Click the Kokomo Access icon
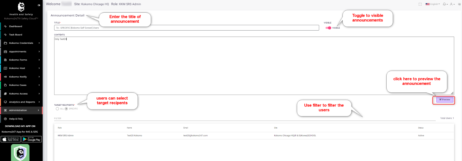Image resolution: width=462 pixels, height=161 pixels. (x=5, y=94)
